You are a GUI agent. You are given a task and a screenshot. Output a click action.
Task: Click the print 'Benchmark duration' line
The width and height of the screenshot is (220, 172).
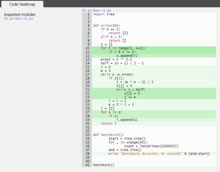159,154
